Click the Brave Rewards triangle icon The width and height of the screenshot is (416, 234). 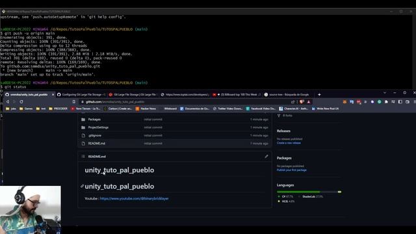tap(309, 102)
